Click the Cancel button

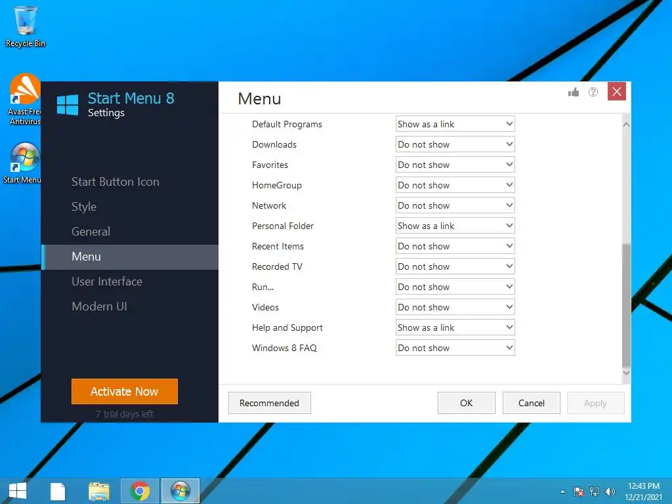(532, 403)
